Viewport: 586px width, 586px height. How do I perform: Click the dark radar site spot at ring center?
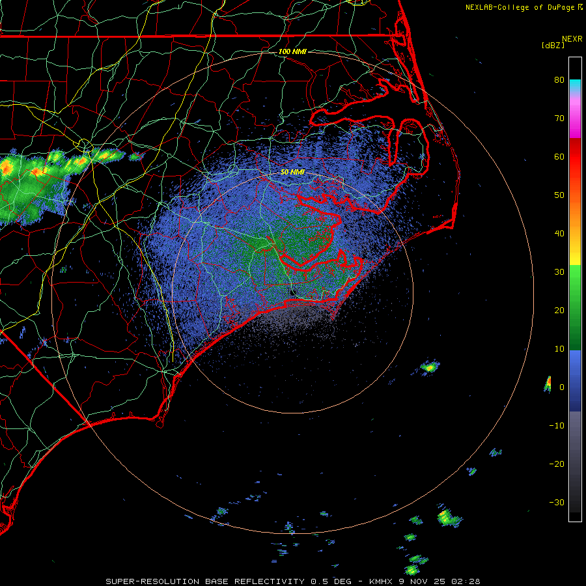(292, 293)
